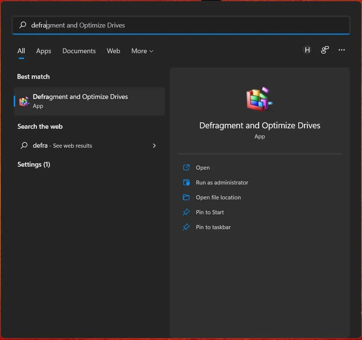Select the Pin to Start pushpin icon
362x340 pixels.
tap(186, 212)
